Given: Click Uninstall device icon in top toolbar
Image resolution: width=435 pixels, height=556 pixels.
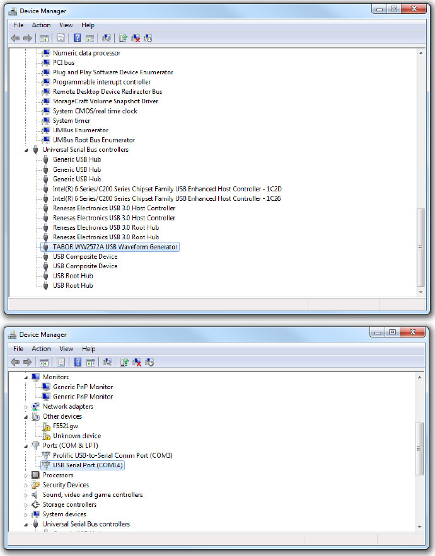Looking at the screenshot, I should tap(136, 38).
